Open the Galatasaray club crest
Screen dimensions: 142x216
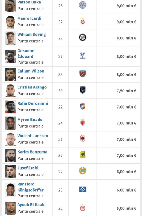(82, 22)
